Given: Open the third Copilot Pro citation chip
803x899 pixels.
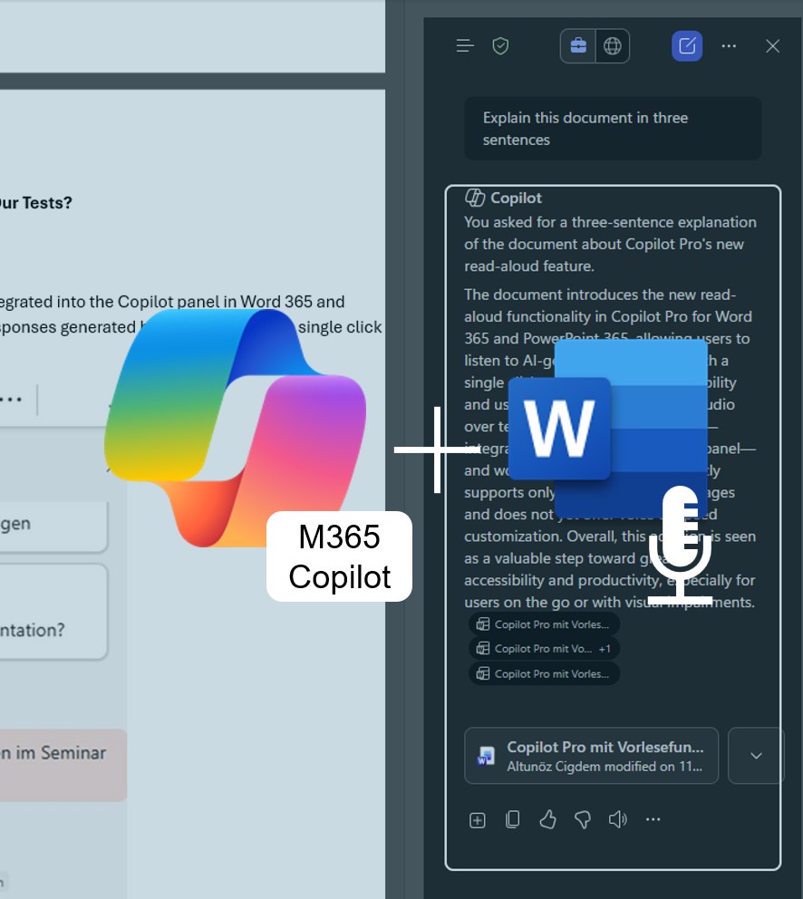Looking at the screenshot, I should coord(545,673).
